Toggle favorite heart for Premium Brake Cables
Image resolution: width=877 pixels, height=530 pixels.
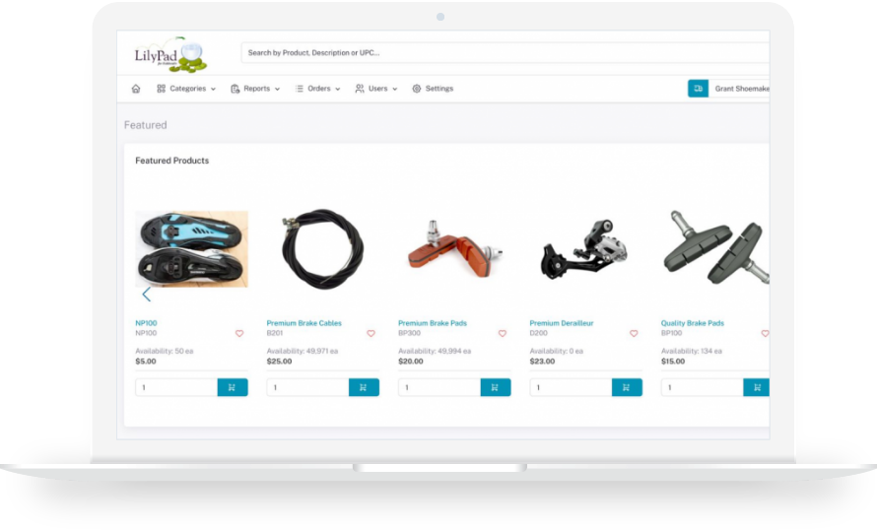pos(371,333)
